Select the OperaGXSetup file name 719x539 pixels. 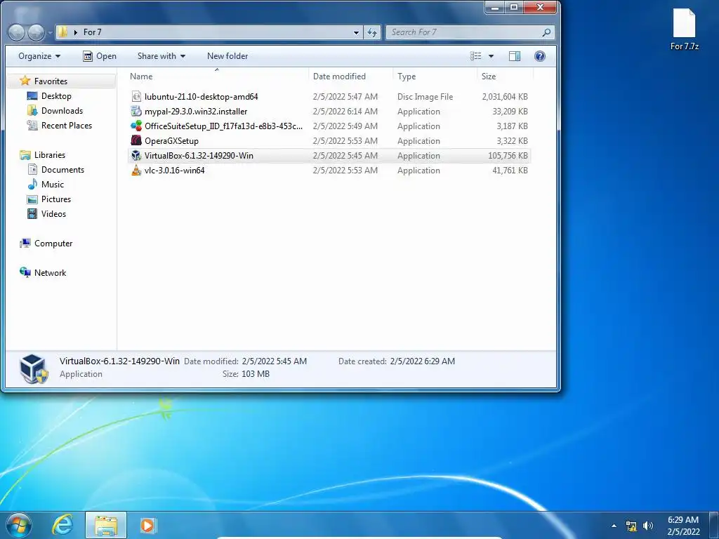coord(171,140)
